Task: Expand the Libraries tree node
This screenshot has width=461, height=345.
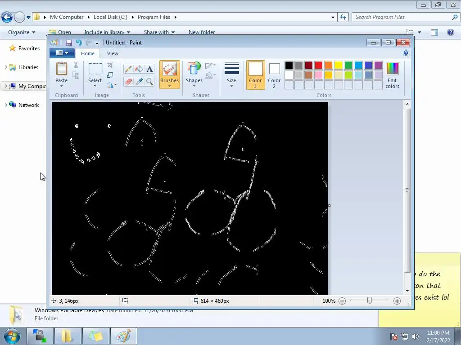Action: [5, 67]
